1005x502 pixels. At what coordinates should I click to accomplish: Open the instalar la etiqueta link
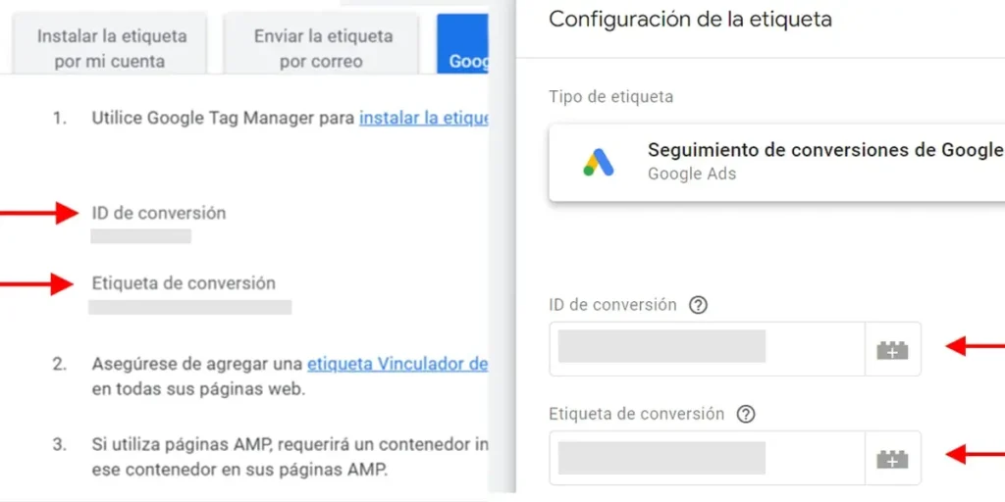[424, 119]
